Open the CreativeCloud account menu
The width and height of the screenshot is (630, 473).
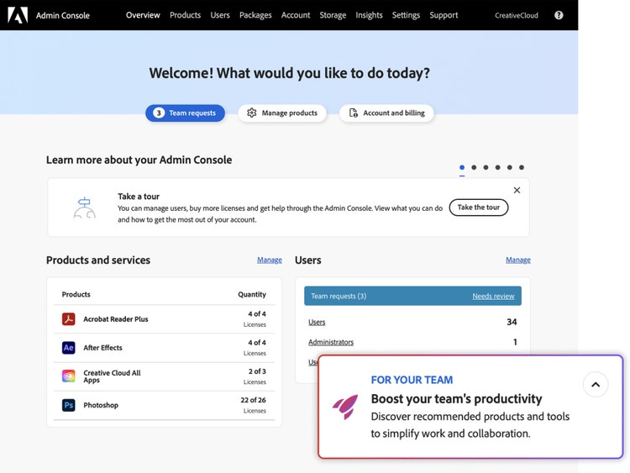(516, 15)
